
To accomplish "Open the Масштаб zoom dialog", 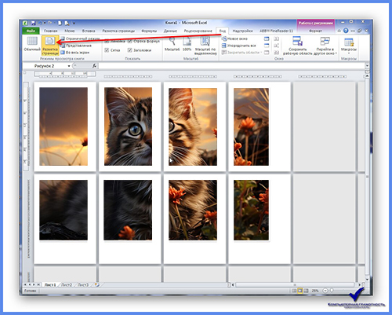I will tap(172, 44).
